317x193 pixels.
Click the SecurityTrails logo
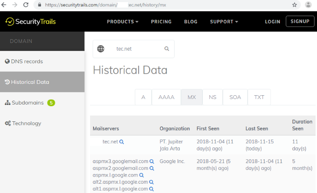(30, 21)
